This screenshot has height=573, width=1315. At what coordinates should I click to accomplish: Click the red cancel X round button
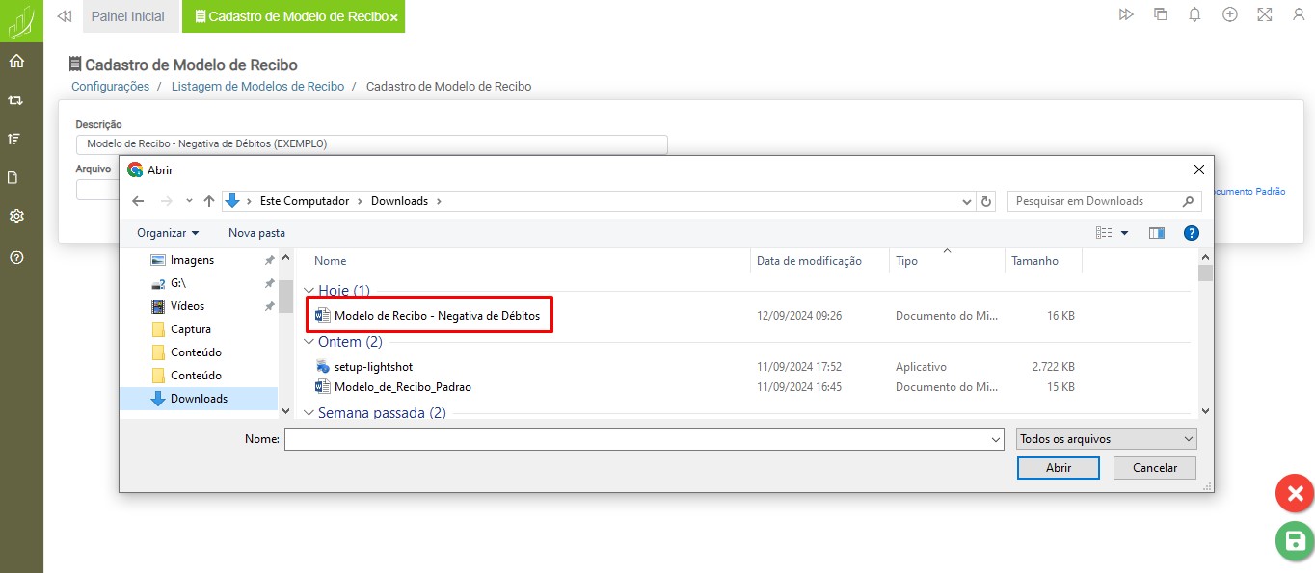[1295, 495]
